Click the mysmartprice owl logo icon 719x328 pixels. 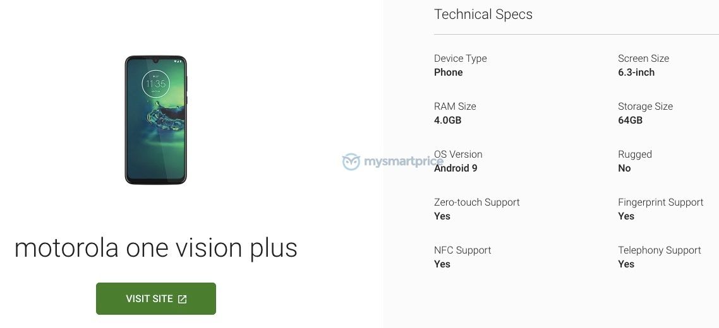351,162
